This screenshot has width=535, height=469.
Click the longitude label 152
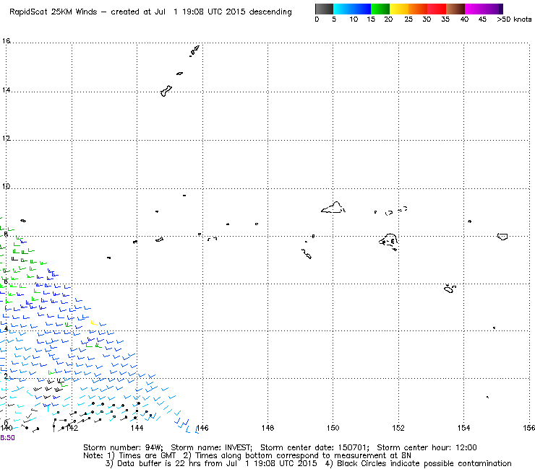point(398,428)
